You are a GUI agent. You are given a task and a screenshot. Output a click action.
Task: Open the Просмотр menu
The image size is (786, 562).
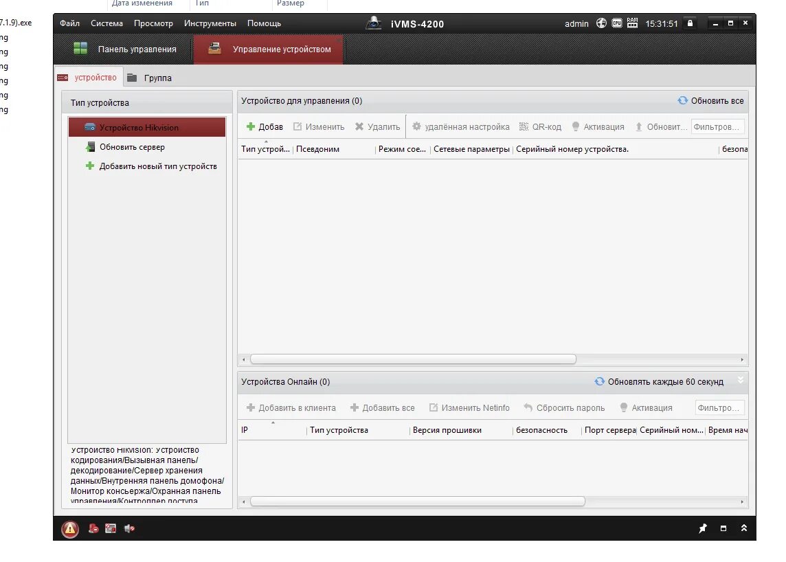pyautogui.click(x=153, y=23)
